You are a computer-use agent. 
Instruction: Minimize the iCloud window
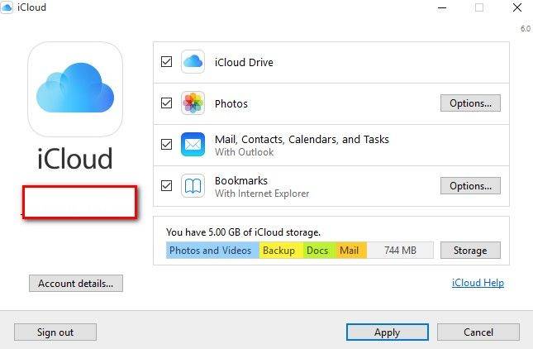pyautogui.click(x=442, y=7)
